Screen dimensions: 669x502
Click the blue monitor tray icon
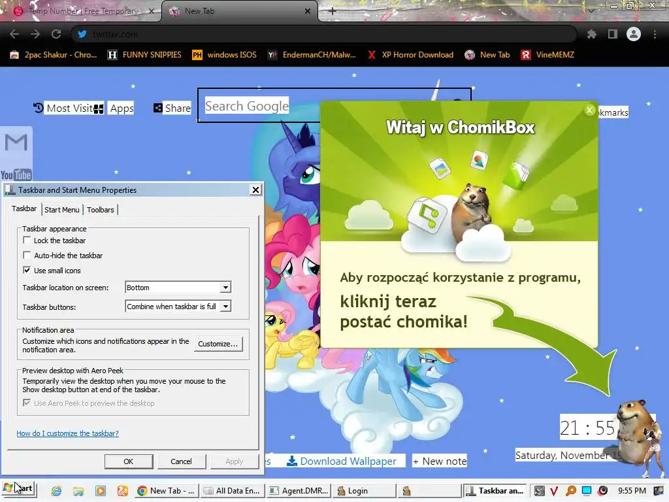587,491
